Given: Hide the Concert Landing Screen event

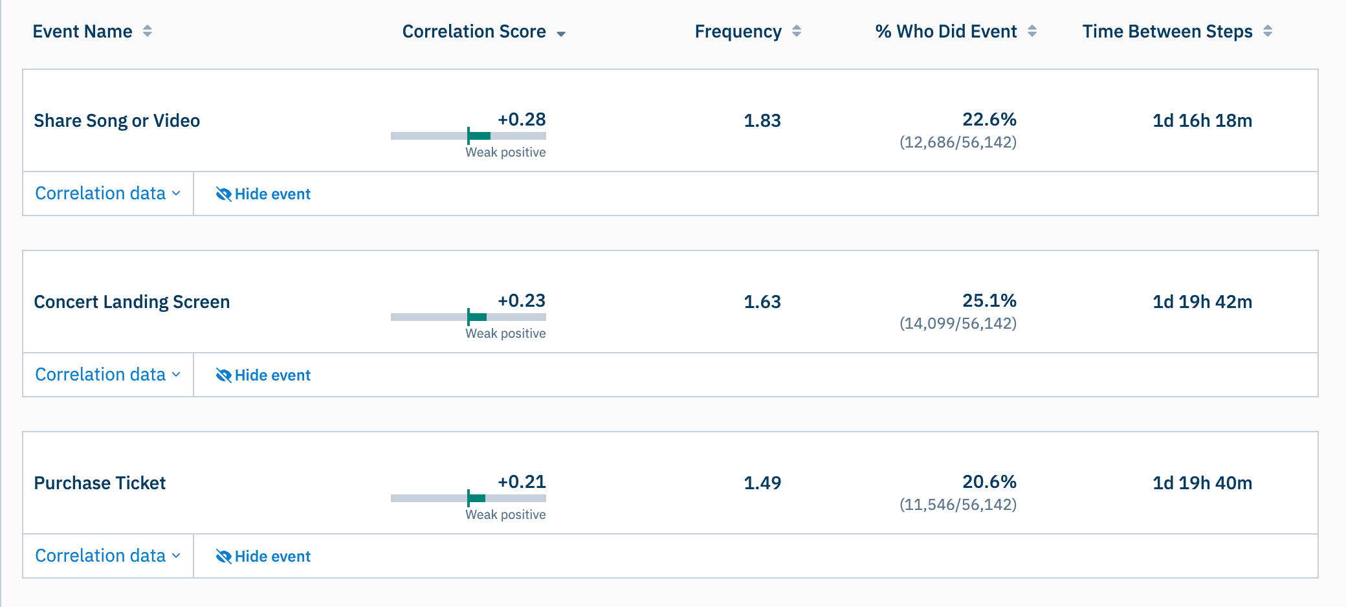Looking at the screenshot, I should click(272, 375).
